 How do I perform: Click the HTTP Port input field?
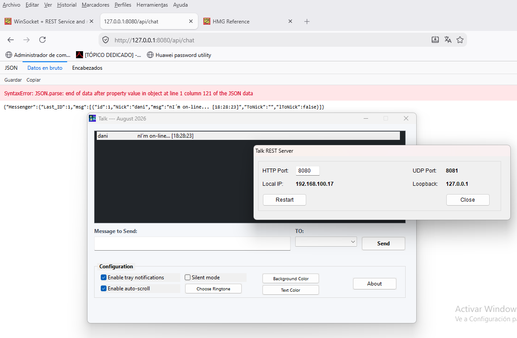[308, 170]
